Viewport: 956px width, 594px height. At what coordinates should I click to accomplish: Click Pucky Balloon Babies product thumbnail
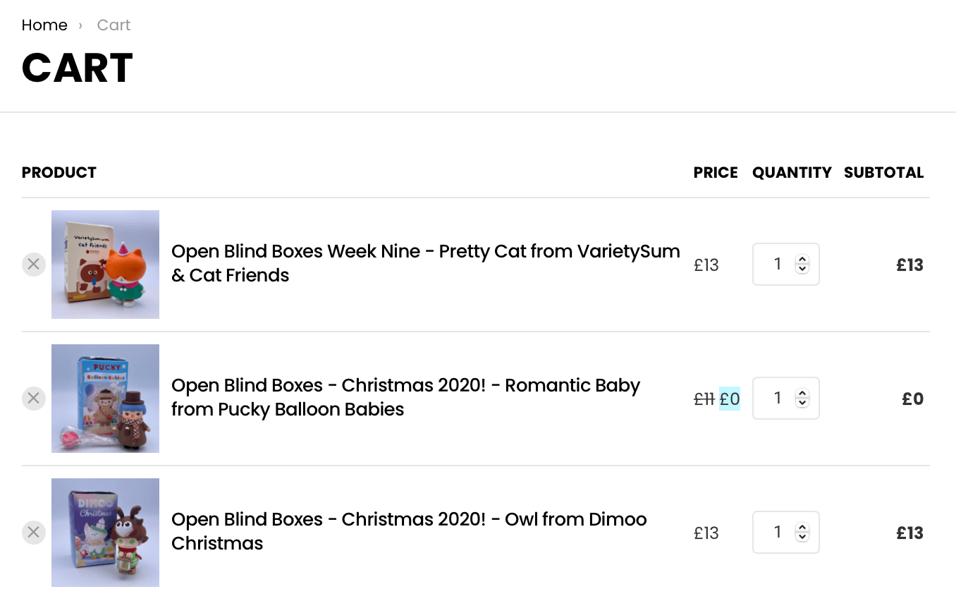(x=105, y=399)
